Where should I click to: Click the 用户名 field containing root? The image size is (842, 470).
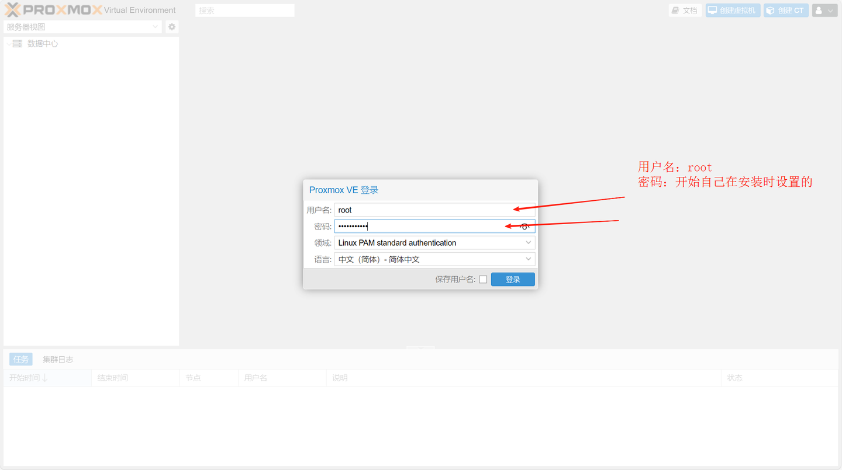pyautogui.click(x=434, y=210)
